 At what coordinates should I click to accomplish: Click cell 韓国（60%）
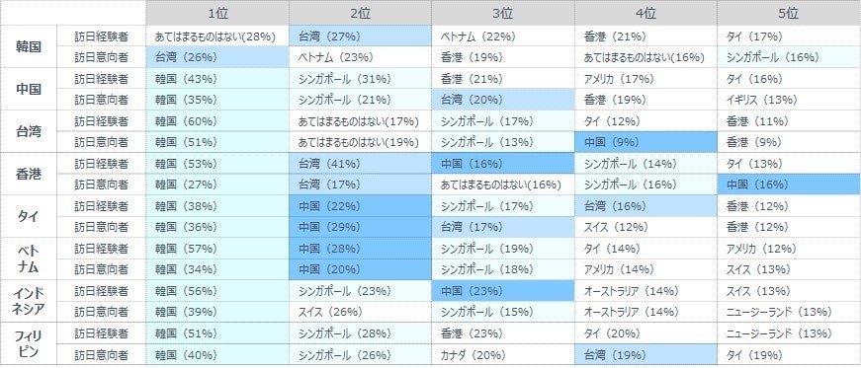click(217, 121)
